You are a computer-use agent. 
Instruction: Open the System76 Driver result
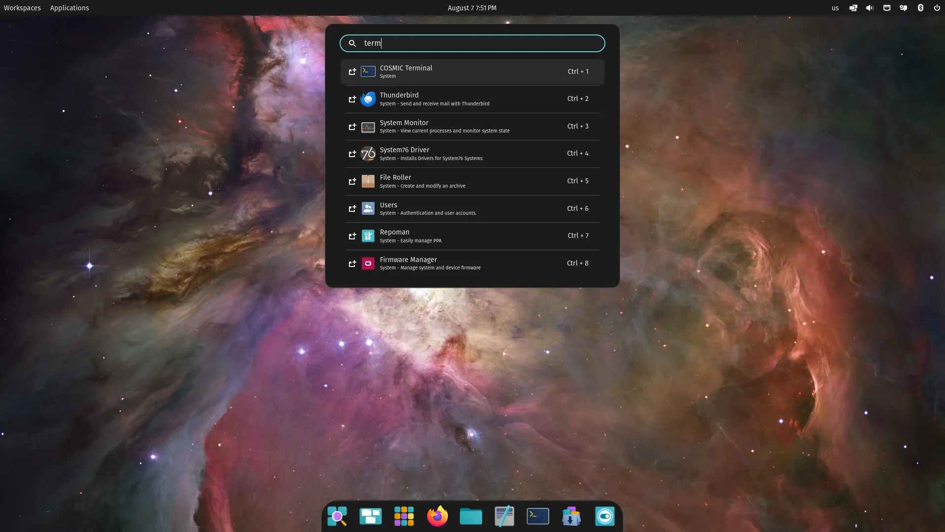[x=472, y=154]
